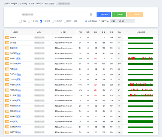The height and width of the screenshot is (137, 162).
Task: Click the IP location cell in 安徽芜湖 row
Action: click(64, 38)
